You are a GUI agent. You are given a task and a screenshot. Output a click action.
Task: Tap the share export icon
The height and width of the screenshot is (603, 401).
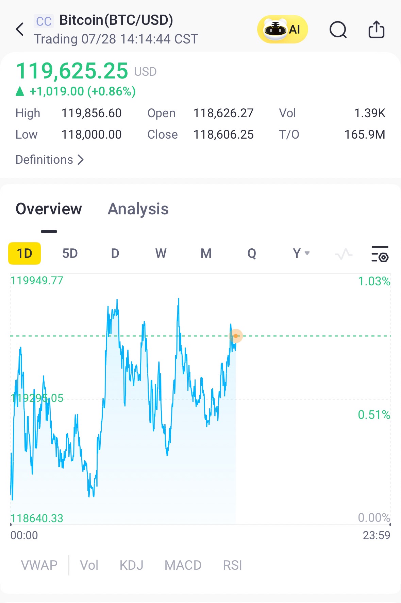click(x=377, y=29)
